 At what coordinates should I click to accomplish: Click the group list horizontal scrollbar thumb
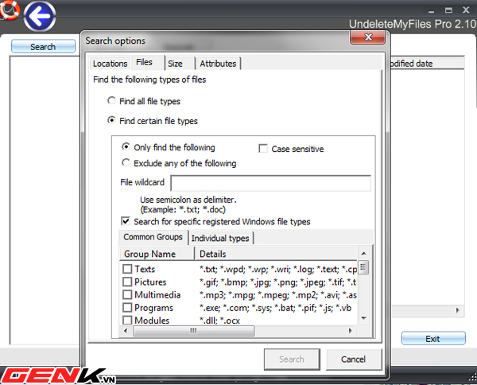click(193, 331)
